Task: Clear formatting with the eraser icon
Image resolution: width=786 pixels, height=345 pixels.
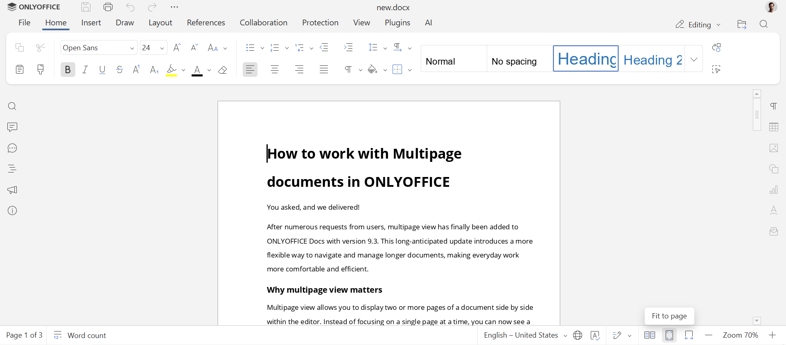Action: [x=223, y=69]
